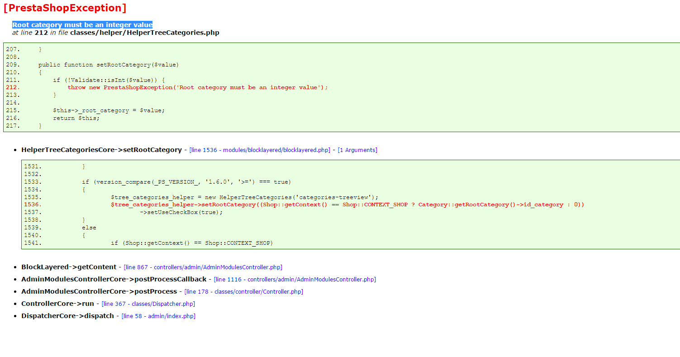Open the line 1536 blocklayered.php link
The height and width of the screenshot is (357, 680).
coord(260,150)
